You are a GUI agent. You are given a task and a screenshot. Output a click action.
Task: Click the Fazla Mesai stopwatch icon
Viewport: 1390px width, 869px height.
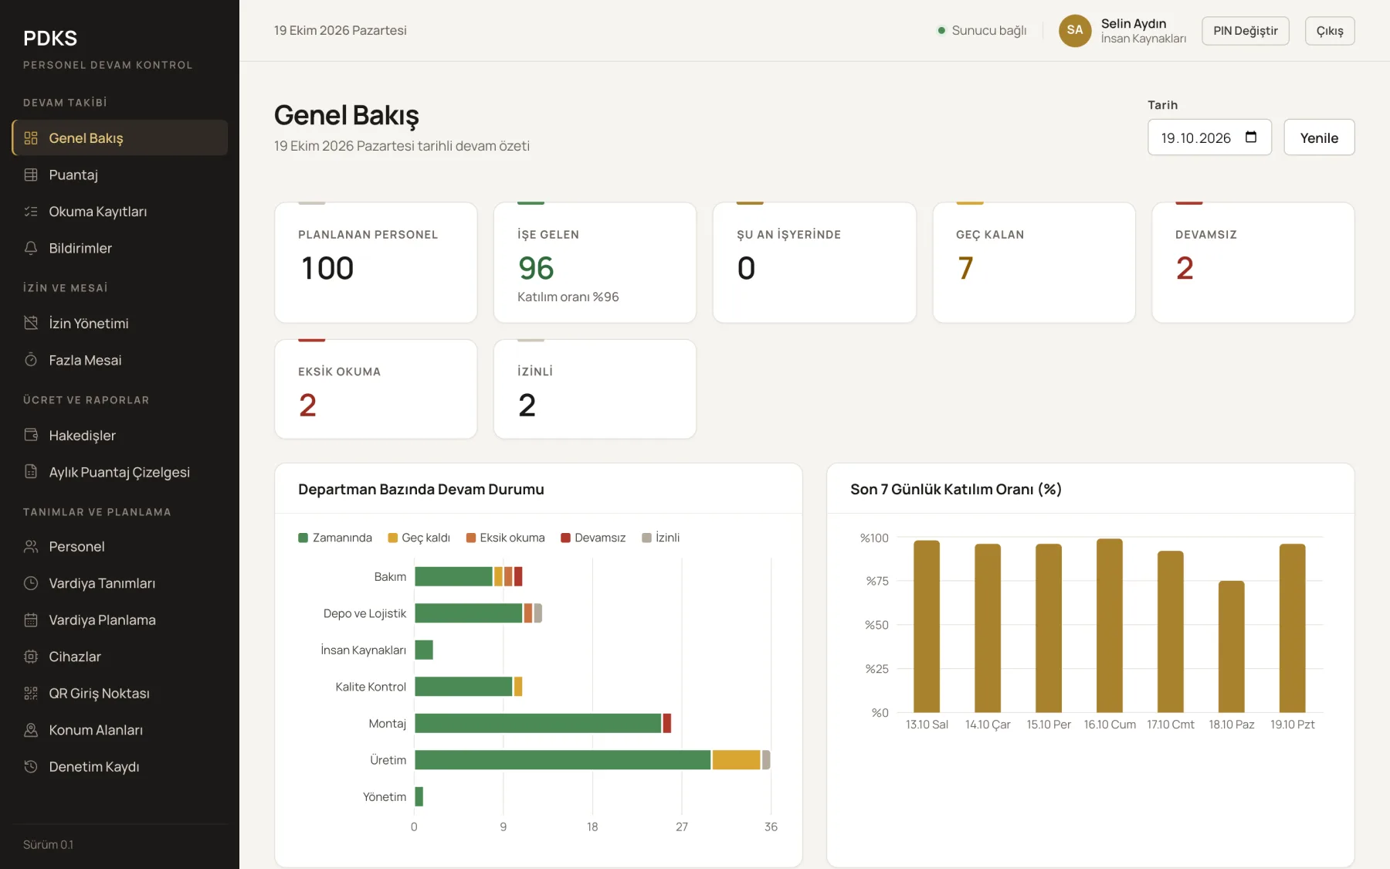tap(31, 360)
